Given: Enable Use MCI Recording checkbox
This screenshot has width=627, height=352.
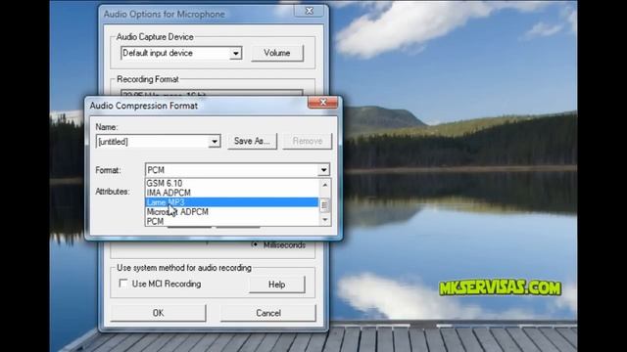Looking at the screenshot, I should tap(123, 284).
